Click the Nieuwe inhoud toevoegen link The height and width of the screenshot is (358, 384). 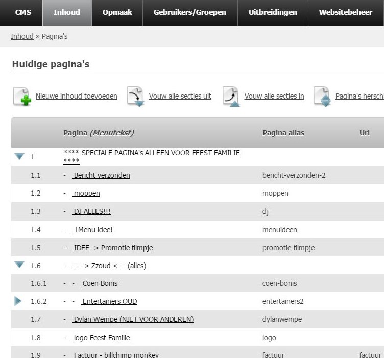point(77,96)
